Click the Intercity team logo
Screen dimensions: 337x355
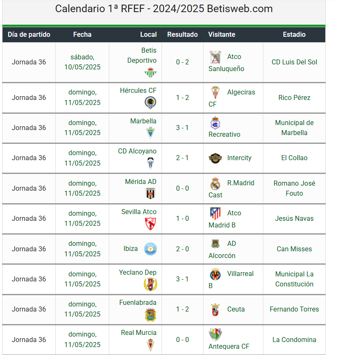click(x=215, y=158)
